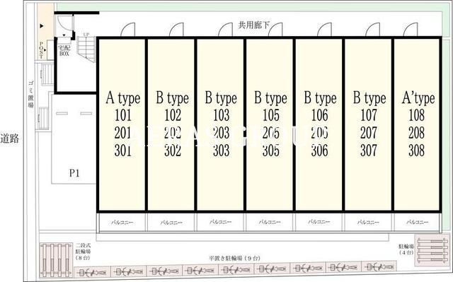Click the 'B type' label above 102
Image resolution: width=453 pixels, height=282 pixels.
point(173,99)
